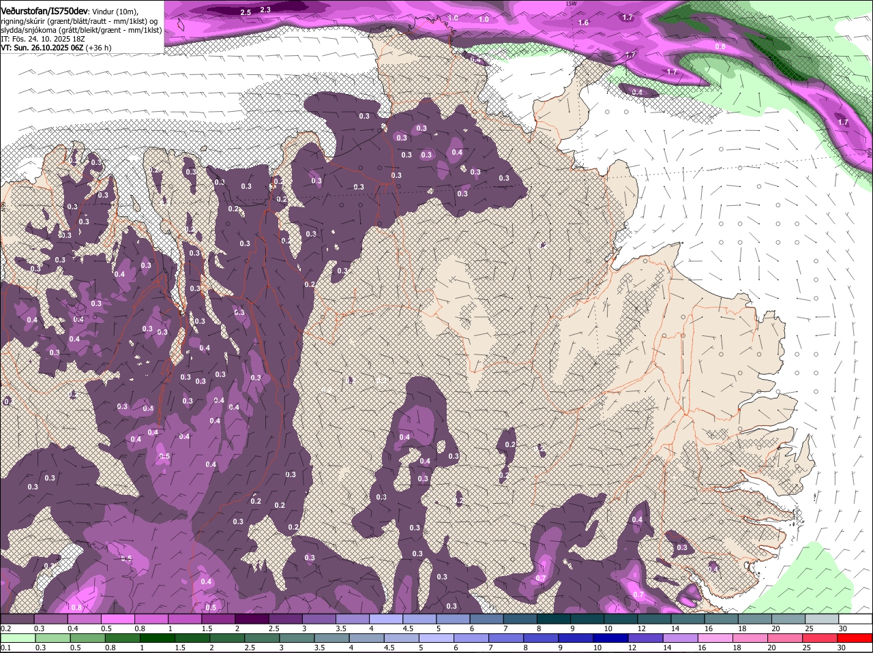Pick snow legend swatch between 14 and 16
This screenshot has height=653, width=873.
coord(688,619)
